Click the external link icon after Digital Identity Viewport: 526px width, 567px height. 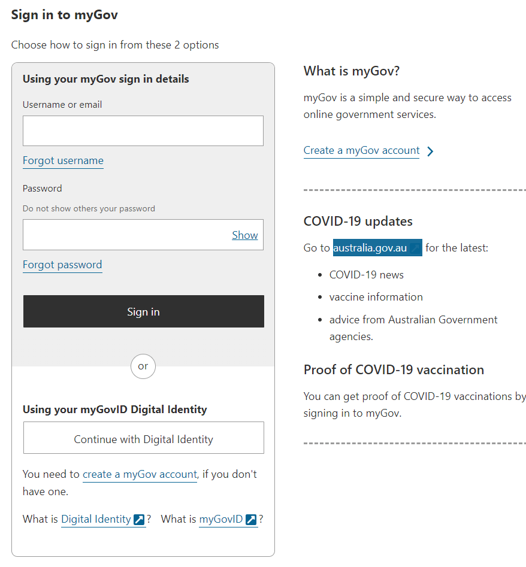tap(139, 520)
